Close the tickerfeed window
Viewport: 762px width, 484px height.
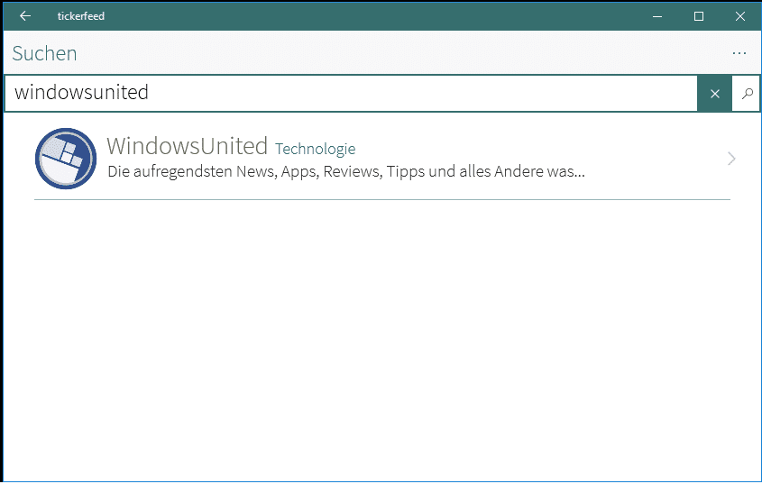739,16
